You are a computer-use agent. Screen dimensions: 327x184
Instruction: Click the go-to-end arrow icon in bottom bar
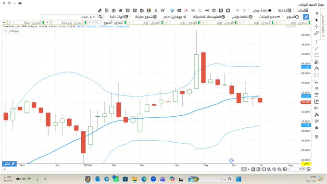[x=285, y=169]
